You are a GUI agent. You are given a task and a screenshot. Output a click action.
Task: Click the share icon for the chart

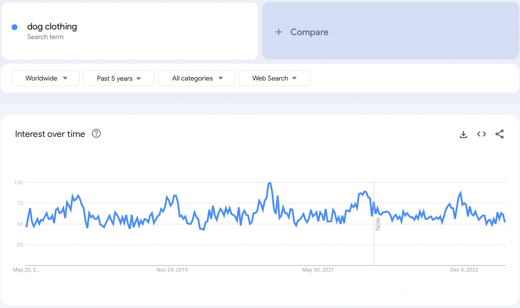pos(499,134)
